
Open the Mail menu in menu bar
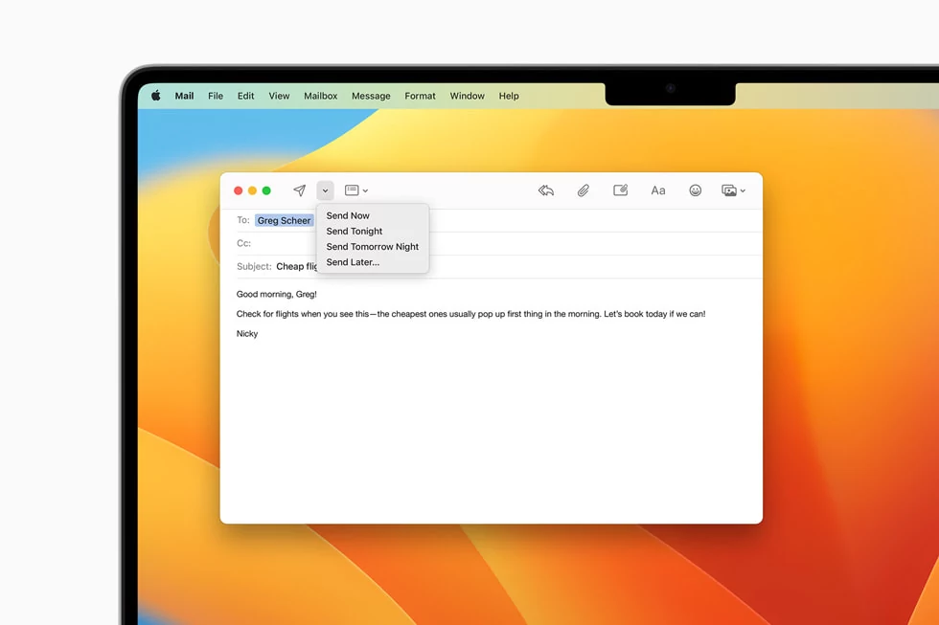click(184, 96)
